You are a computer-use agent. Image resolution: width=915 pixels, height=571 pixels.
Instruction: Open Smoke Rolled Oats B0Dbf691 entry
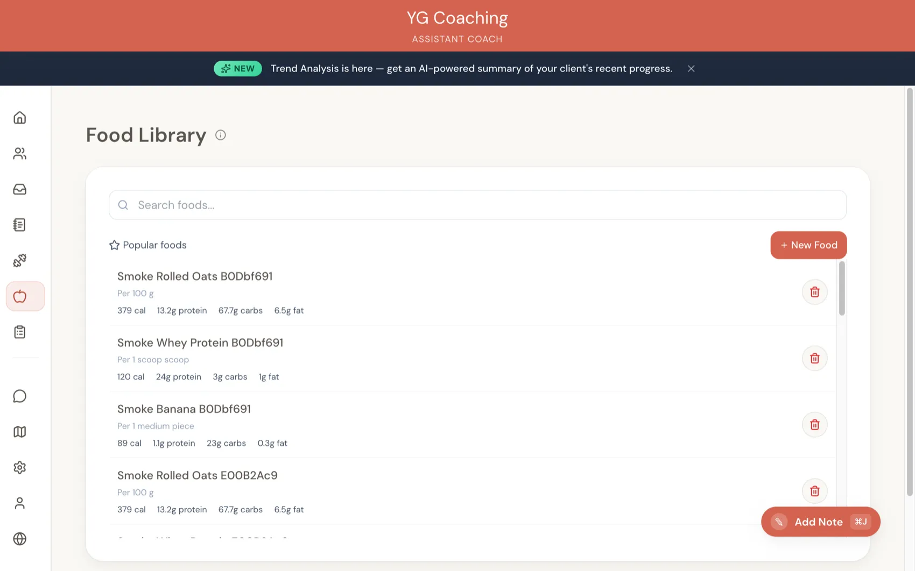tap(473, 293)
